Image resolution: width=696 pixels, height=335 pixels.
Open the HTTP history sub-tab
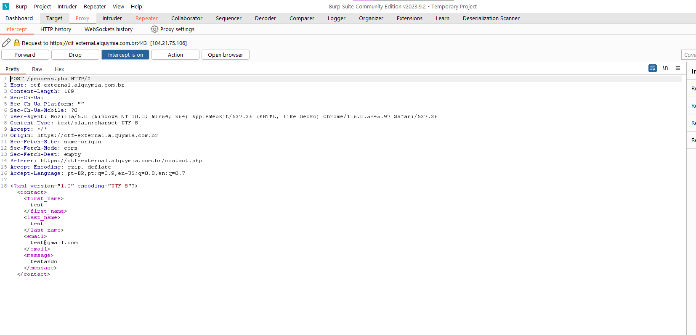click(x=56, y=29)
